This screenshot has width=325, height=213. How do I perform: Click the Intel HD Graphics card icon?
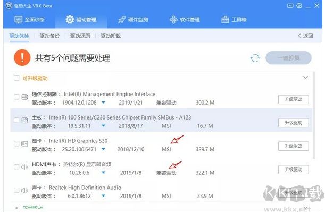(x=24, y=144)
